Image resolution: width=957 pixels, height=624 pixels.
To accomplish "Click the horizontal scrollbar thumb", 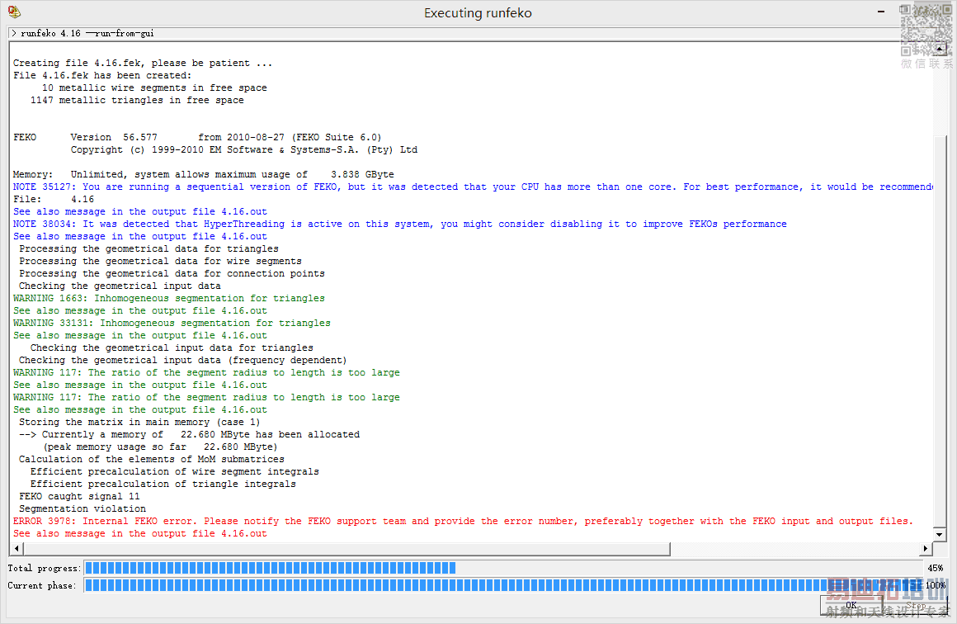I will pos(346,548).
